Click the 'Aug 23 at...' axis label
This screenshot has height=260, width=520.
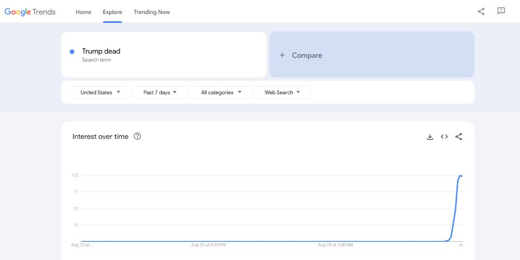pos(82,245)
